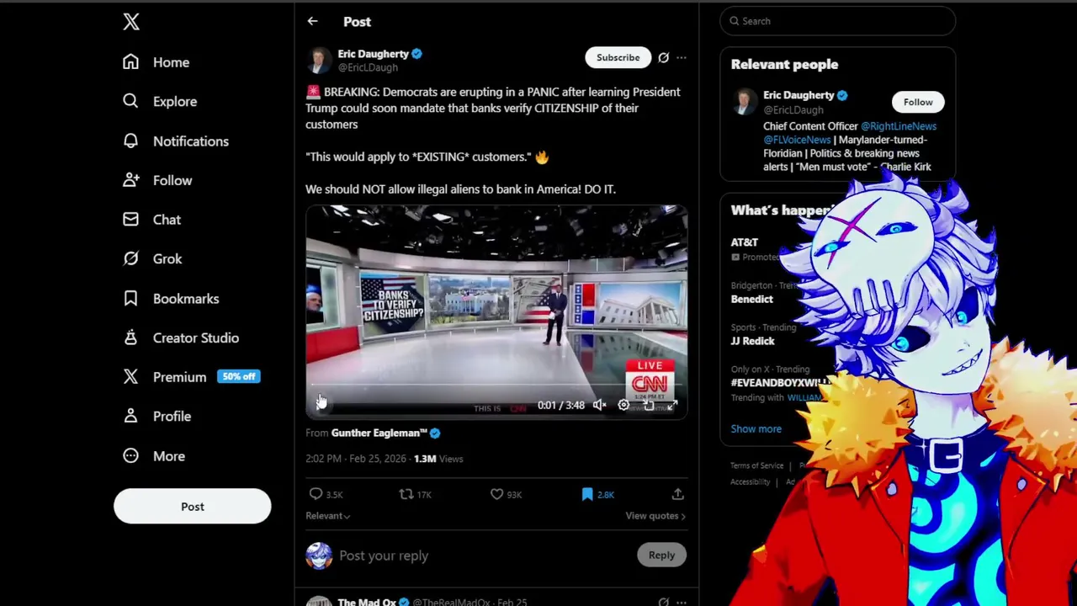Subscribe to Eric Daugherty
The image size is (1077, 606).
(618, 57)
